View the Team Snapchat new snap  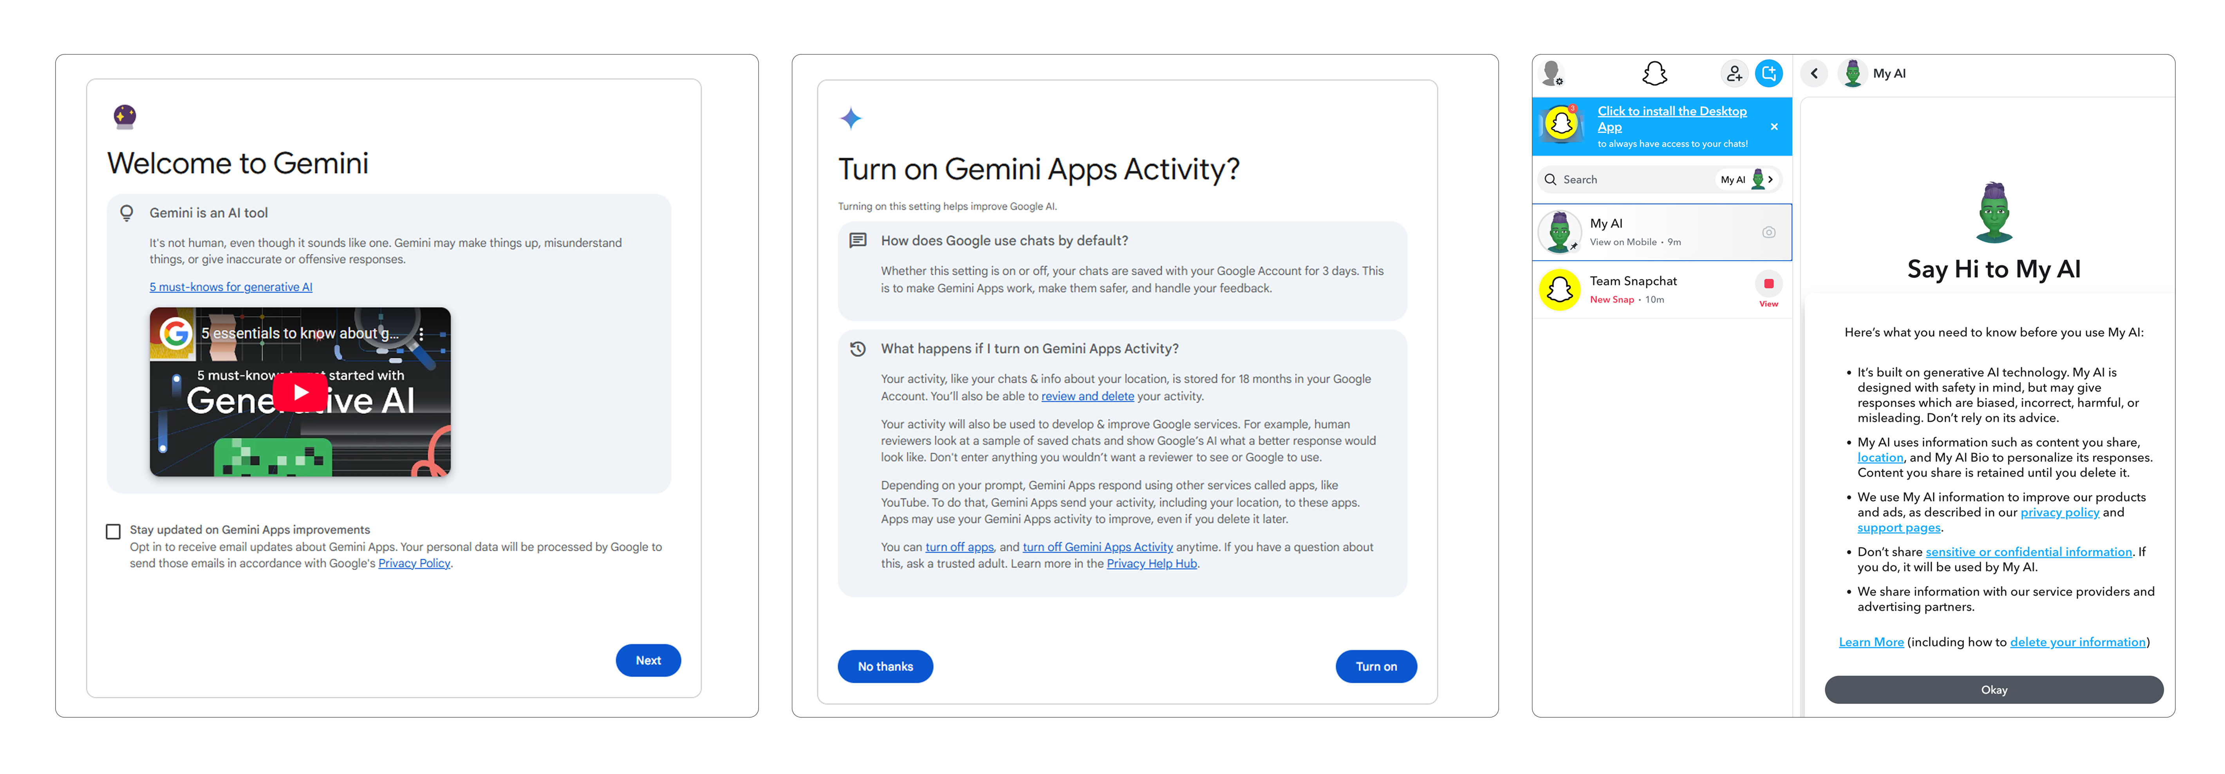click(1768, 288)
